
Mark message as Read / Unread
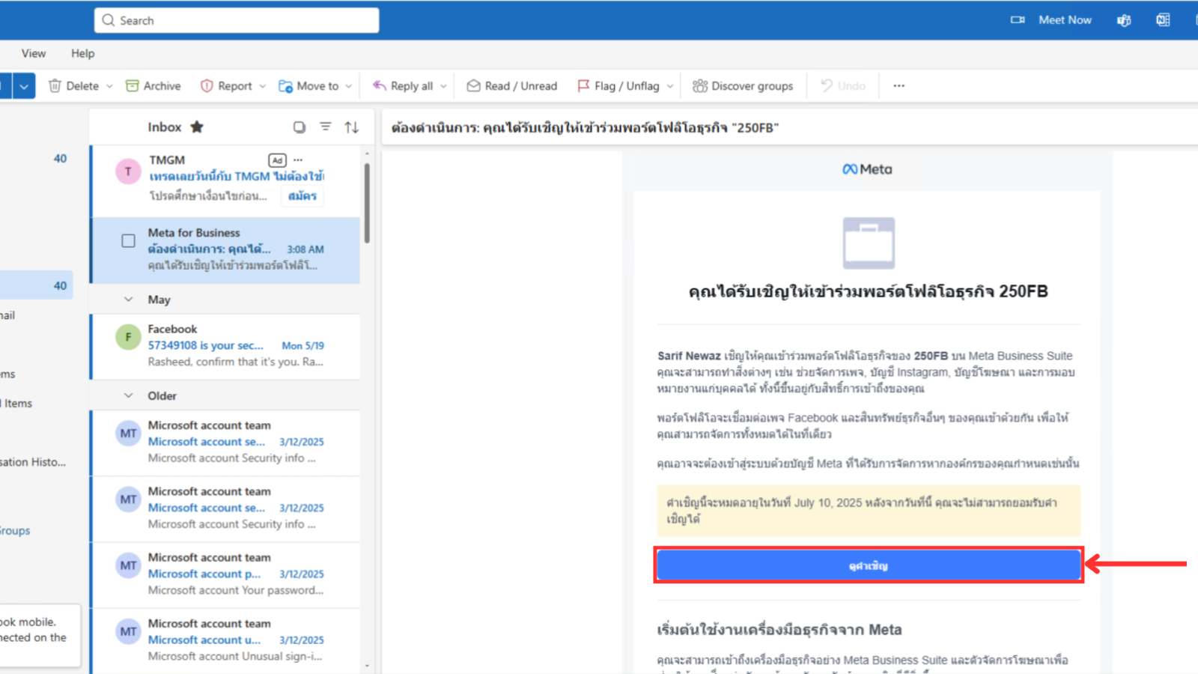[512, 86]
